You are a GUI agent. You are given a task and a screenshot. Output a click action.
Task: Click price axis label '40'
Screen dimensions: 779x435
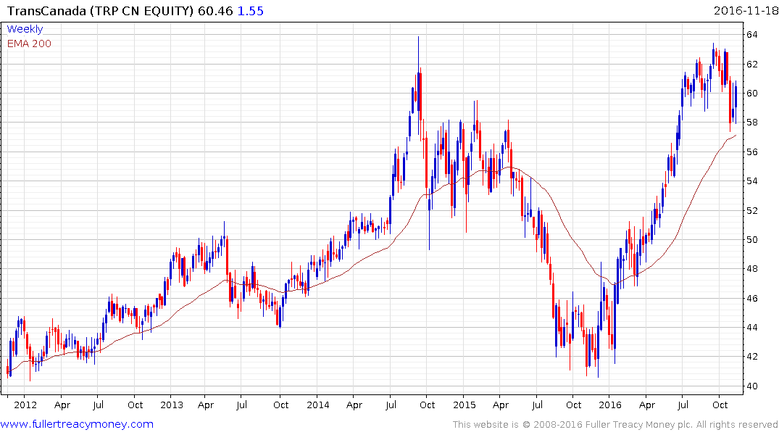coord(751,386)
